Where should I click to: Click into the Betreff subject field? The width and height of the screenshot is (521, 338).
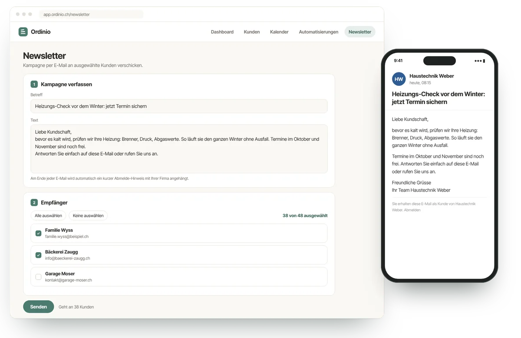click(179, 106)
